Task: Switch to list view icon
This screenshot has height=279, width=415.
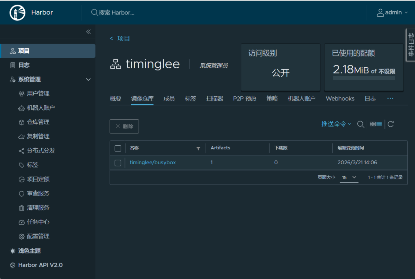Action: (379, 124)
